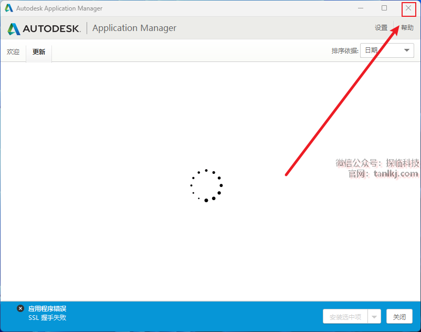Open the 帮助 help menu
421x332 pixels.
point(407,28)
